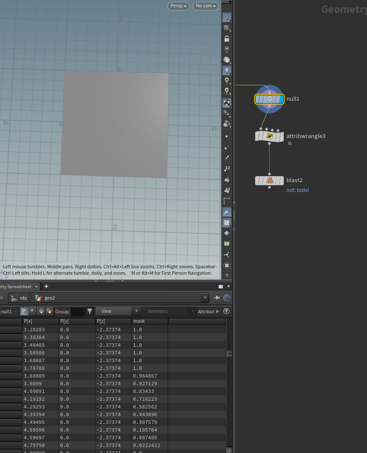This screenshot has height=453, width=367.
Task: Click the three-pronged axis display icon
Action: [x=227, y=255]
